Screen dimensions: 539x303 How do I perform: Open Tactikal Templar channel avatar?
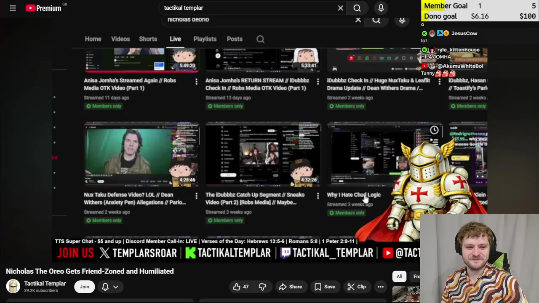13,286
